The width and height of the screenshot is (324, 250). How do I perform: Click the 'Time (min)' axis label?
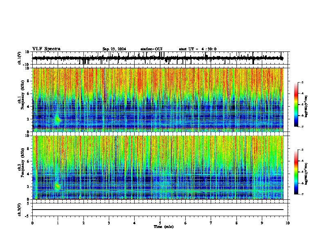(164, 227)
